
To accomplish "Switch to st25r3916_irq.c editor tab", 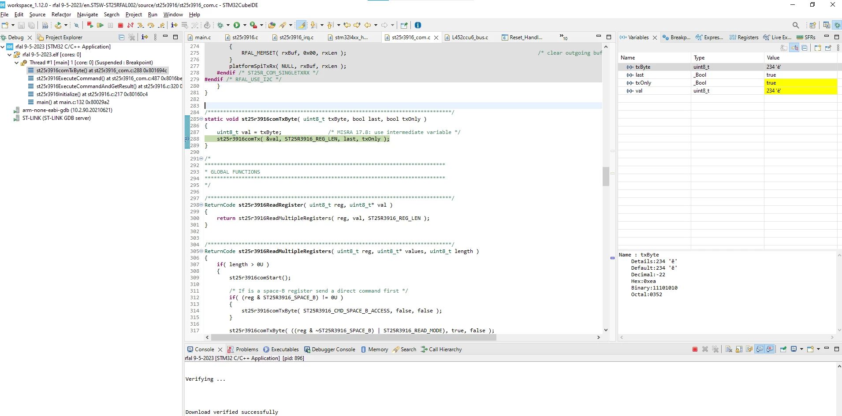I will [x=293, y=37].
